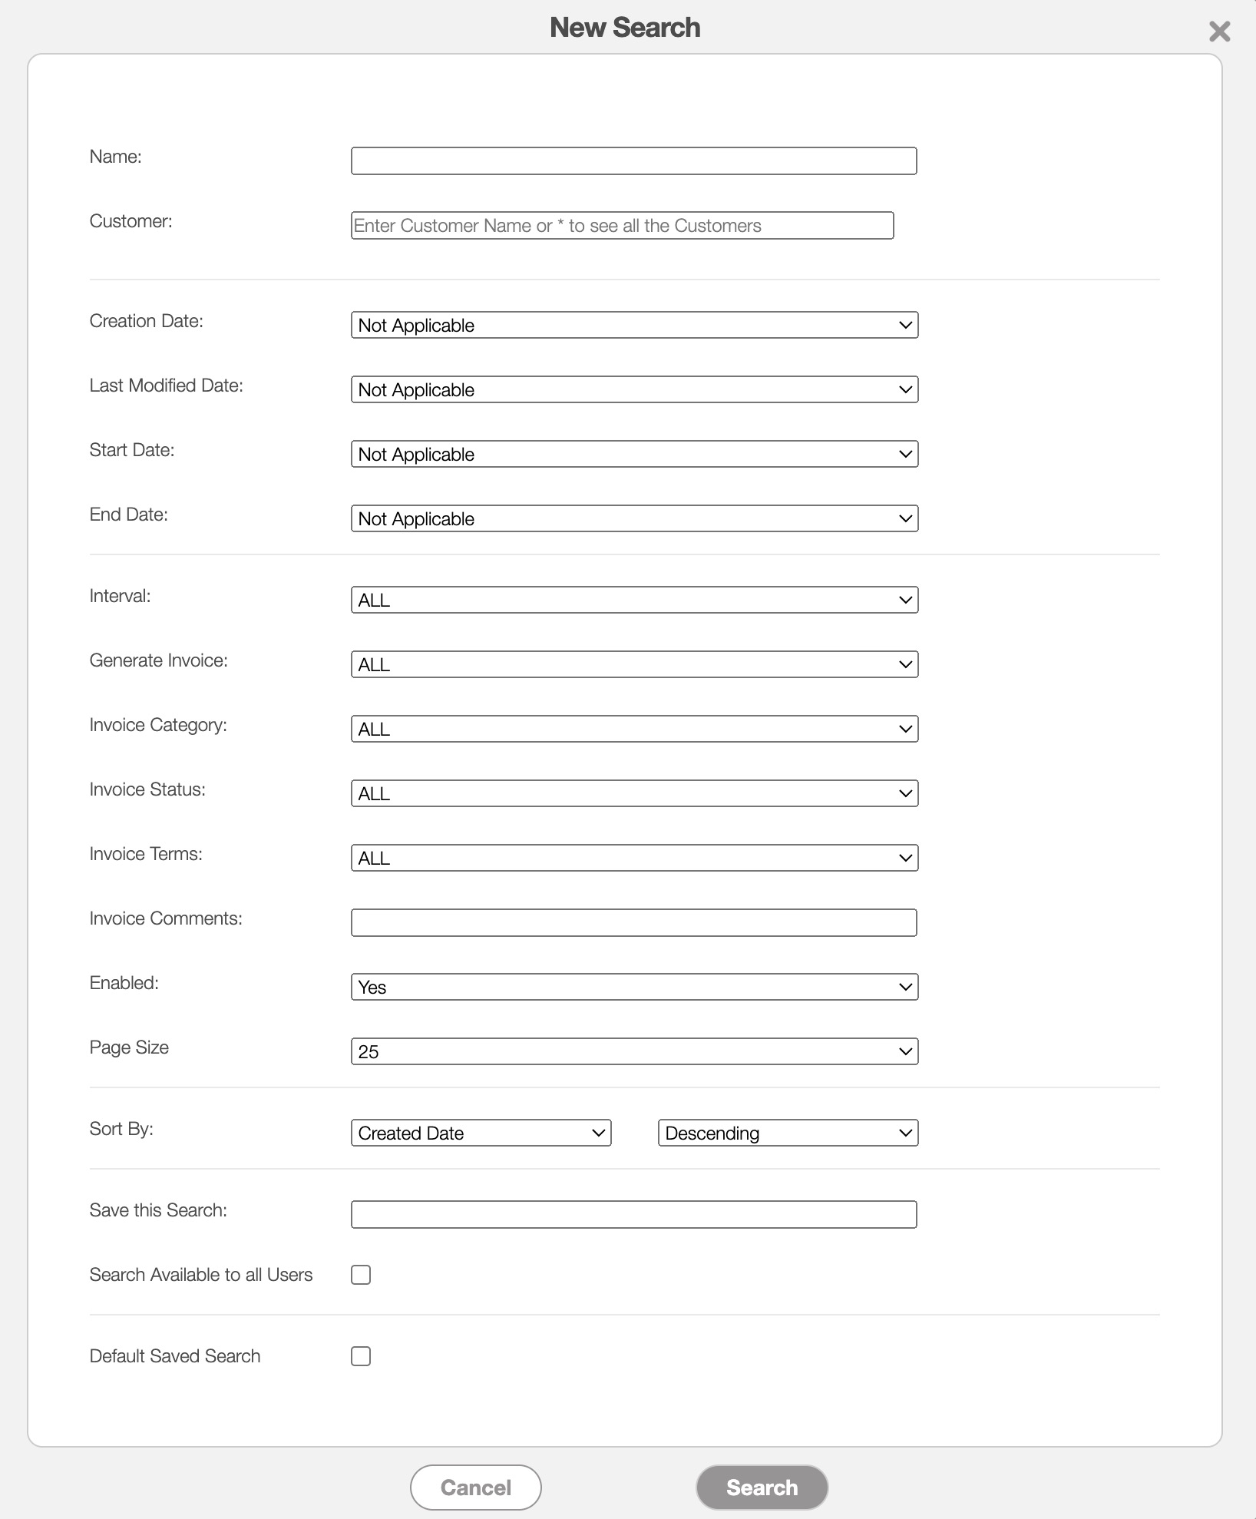This screenshot has height=1519, width=1256.
Task: Open the Creation Date dropdown
Action: (634, 325)
